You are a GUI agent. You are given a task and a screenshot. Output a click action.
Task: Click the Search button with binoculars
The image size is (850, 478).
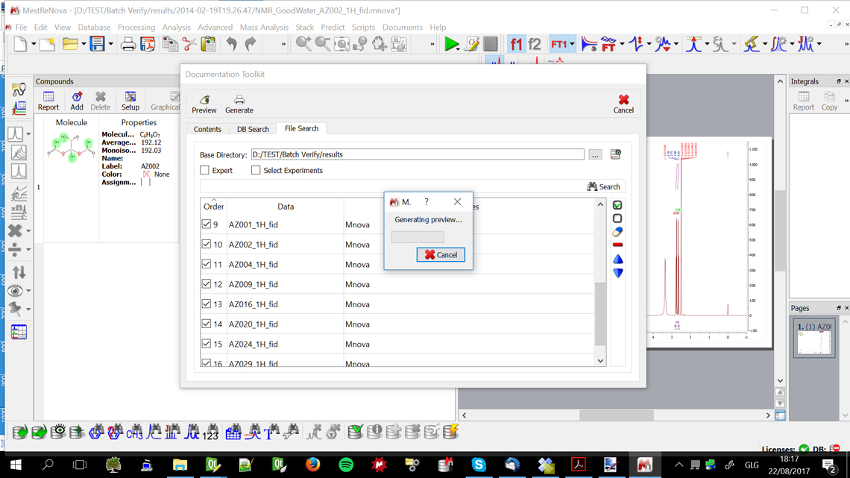click(603, 187)
